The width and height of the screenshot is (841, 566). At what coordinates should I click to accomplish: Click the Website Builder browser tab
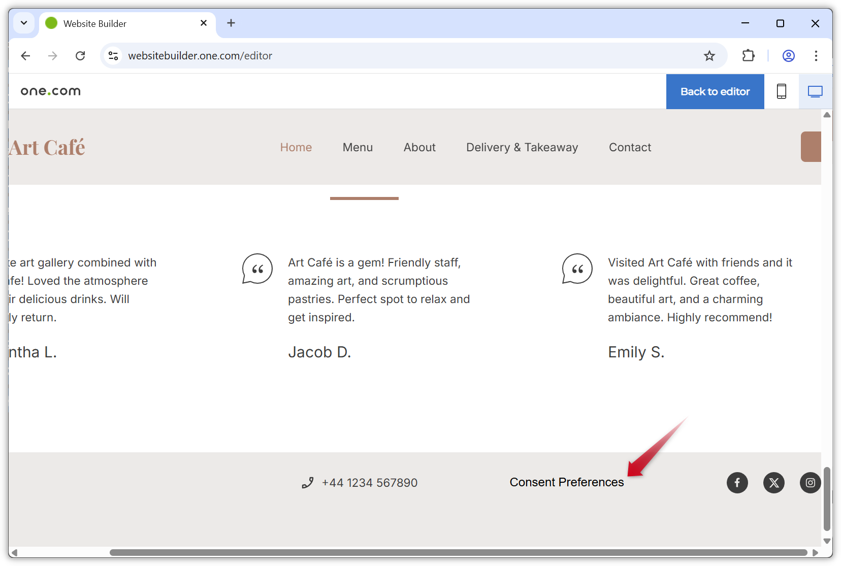point(102,23)
